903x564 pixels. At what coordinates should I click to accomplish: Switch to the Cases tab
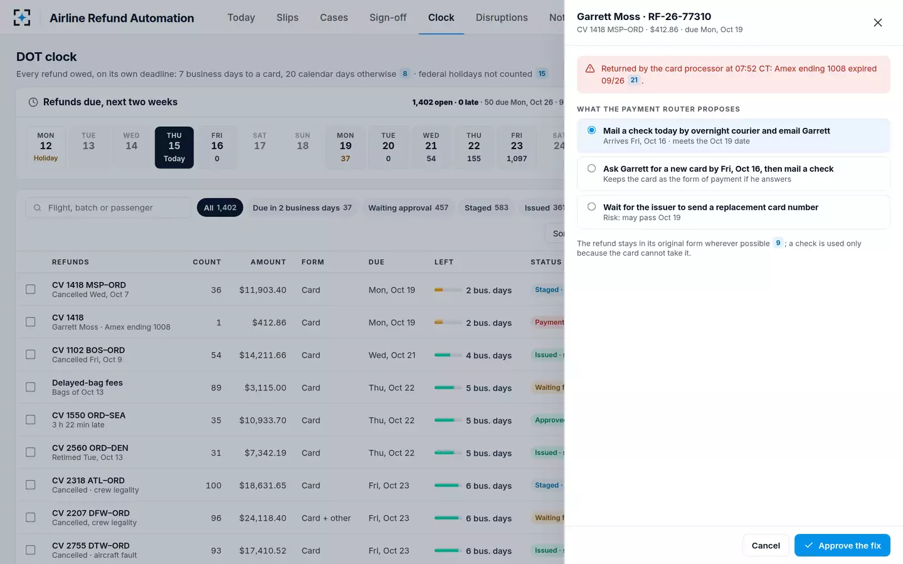[x=334, y=18]
